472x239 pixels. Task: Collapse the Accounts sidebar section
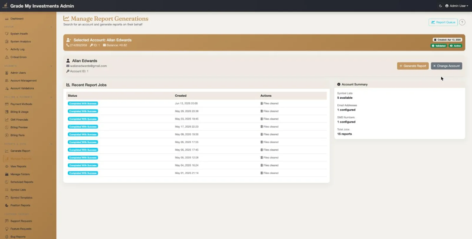click(51, 66)
